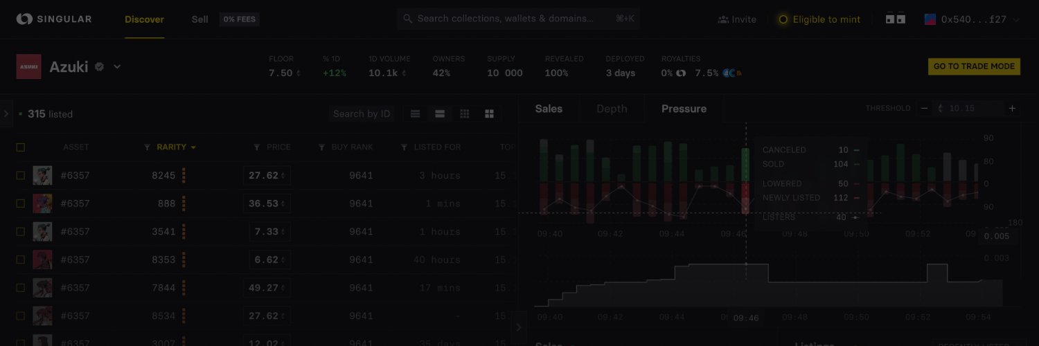Check the row with rarity 8534
Screen dimensions: 1039x346
pos(21,316)
